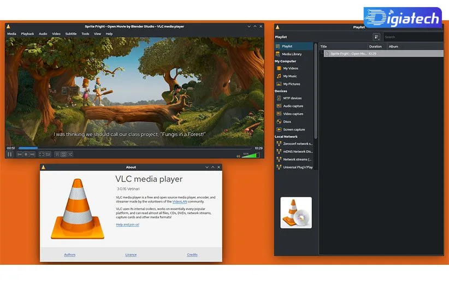
Task: Mute audio via speaker icon
Action: [x=238, y=156]
